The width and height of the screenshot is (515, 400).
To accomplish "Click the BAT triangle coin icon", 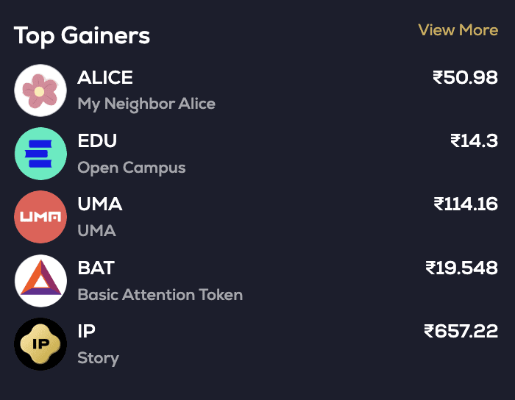I will coord(40,280).
